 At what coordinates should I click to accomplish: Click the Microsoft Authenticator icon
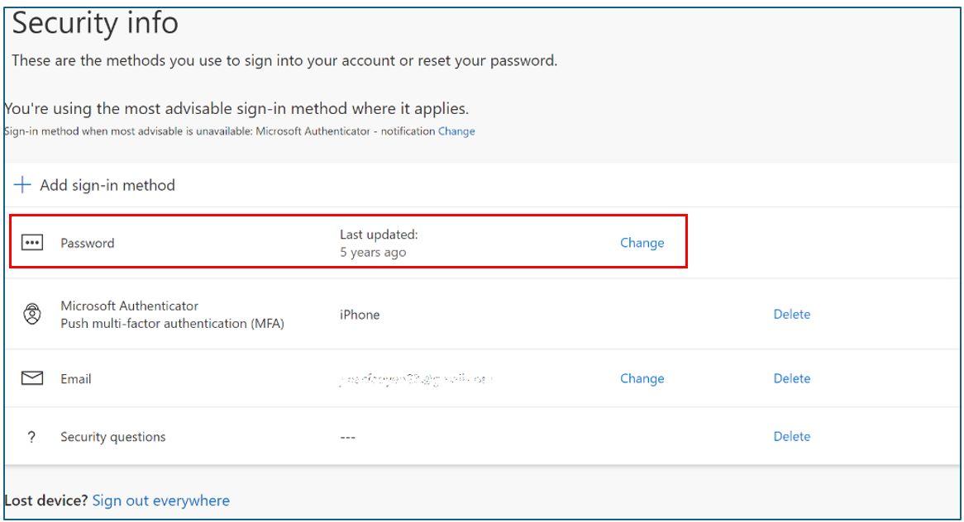[x=31, y=314]
